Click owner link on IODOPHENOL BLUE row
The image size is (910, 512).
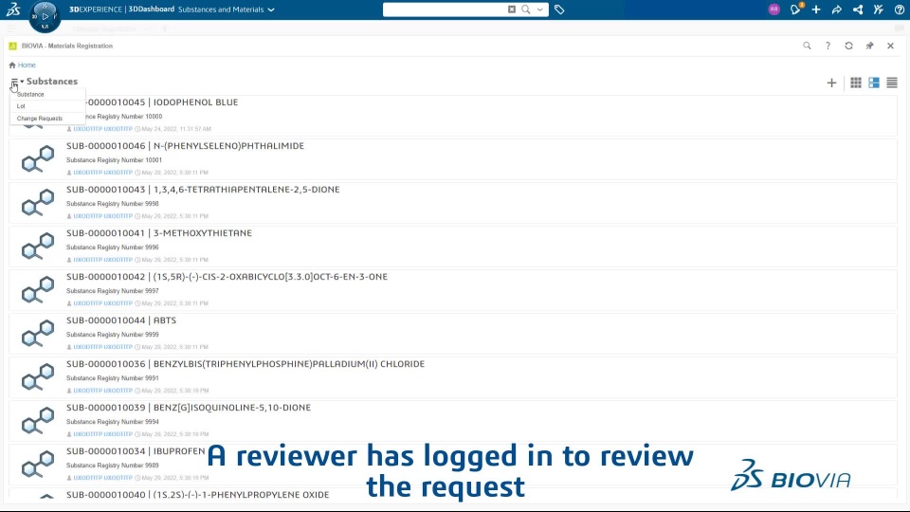tap(102, 129)
